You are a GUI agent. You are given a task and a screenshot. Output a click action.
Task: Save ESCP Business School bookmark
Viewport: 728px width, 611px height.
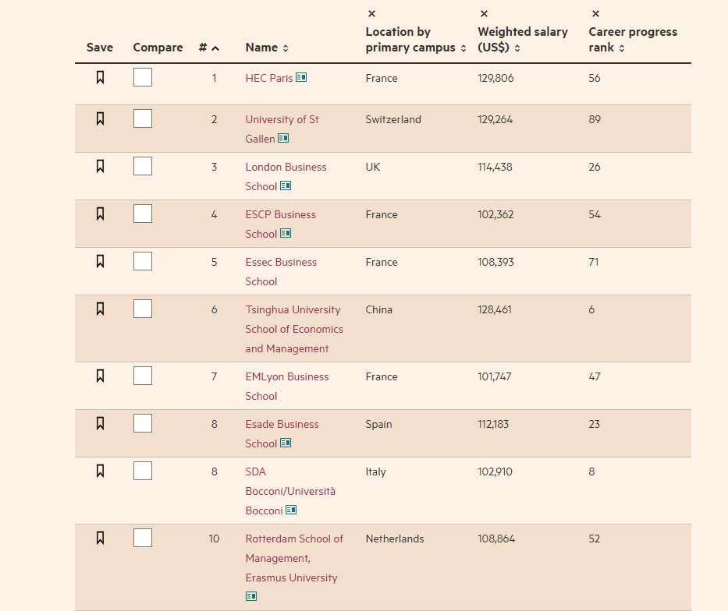tap(100, 214)
